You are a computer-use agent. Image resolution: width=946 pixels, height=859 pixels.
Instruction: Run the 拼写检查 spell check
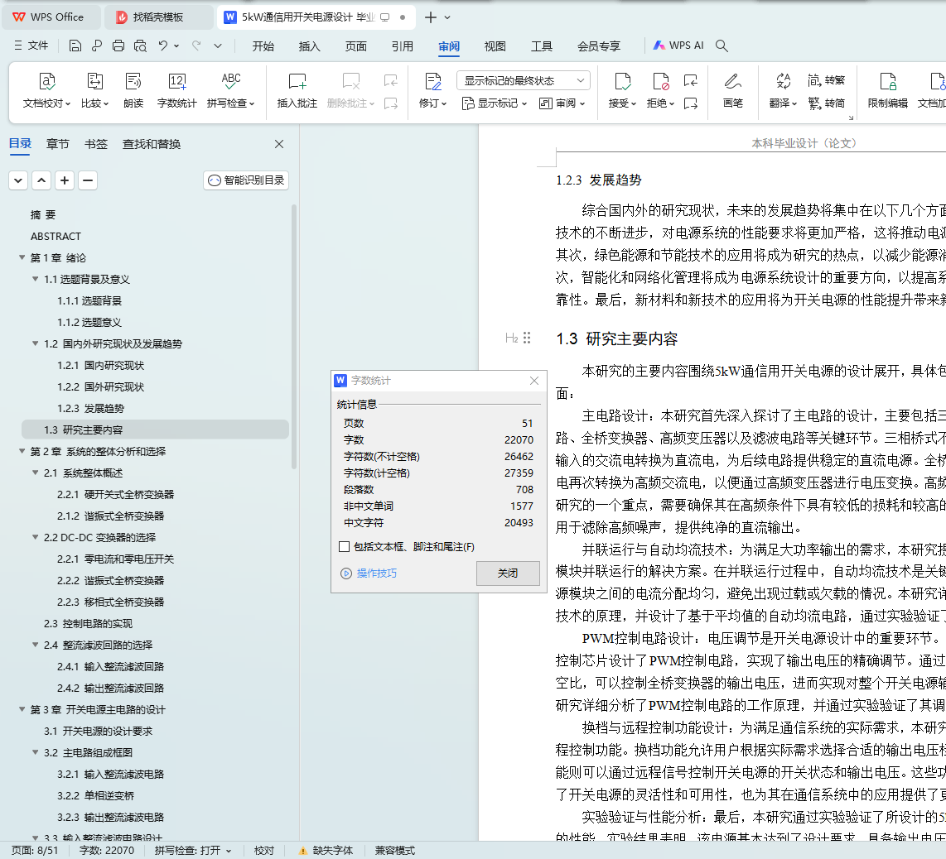(231, 90)
